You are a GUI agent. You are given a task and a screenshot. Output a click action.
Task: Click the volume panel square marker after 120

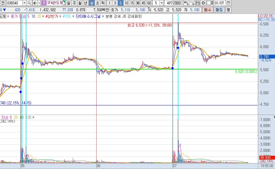coord(33,117)
